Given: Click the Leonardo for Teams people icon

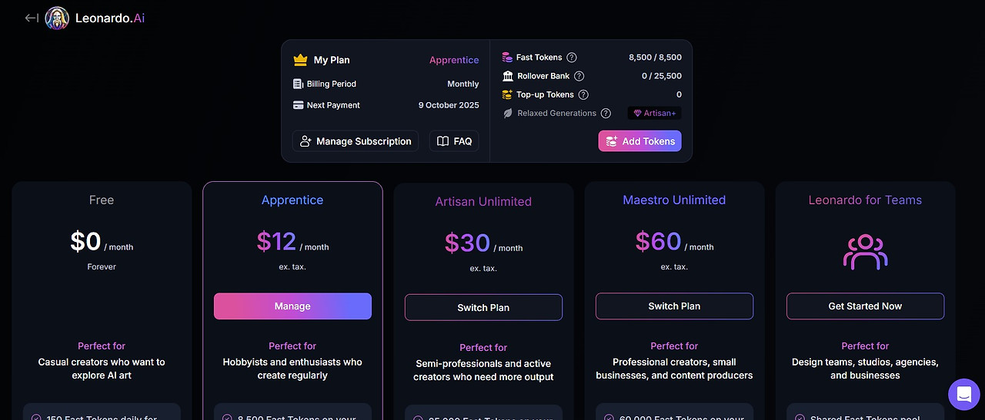Looking at the screenshot, I should [x=865, y=251].
